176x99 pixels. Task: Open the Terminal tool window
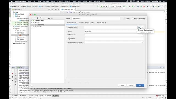[23, 96]
